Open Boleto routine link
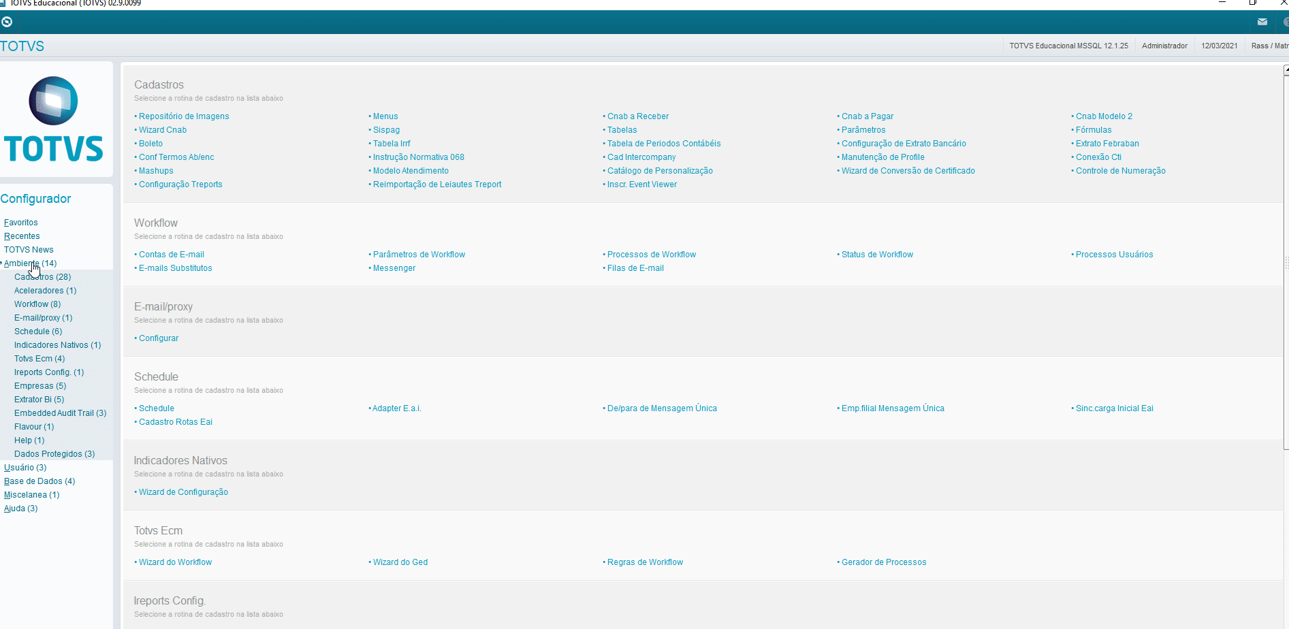 (x=150, y=144)
